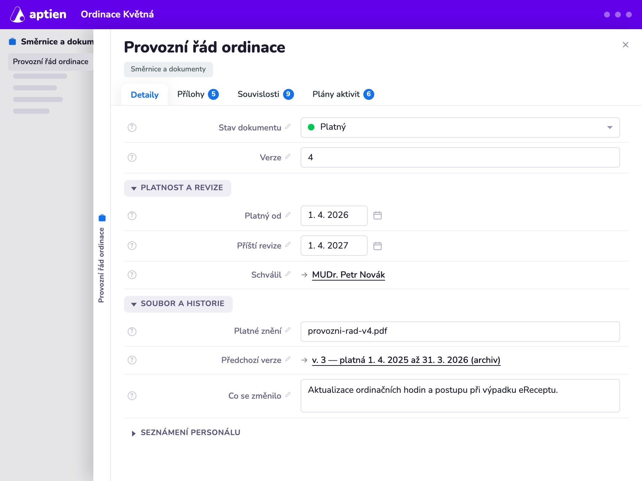Open previous version v. 3 archive link
The height and width of the screenshot is (481, 642).
click(x=406, y=360)
